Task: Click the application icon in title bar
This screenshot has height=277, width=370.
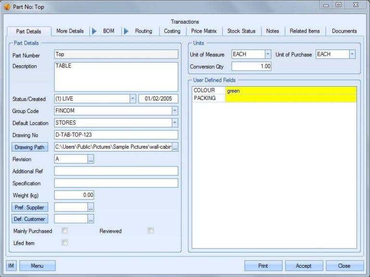Action: pos(7,7)
